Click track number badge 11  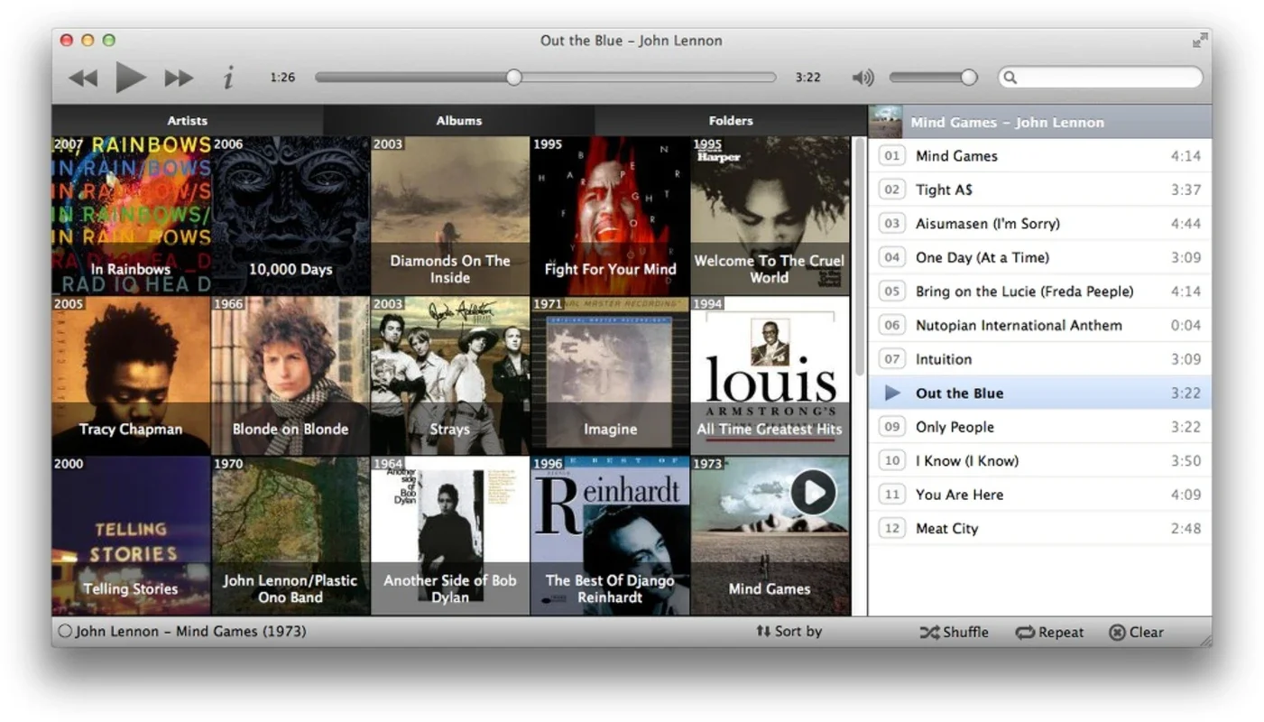[892, 495]
